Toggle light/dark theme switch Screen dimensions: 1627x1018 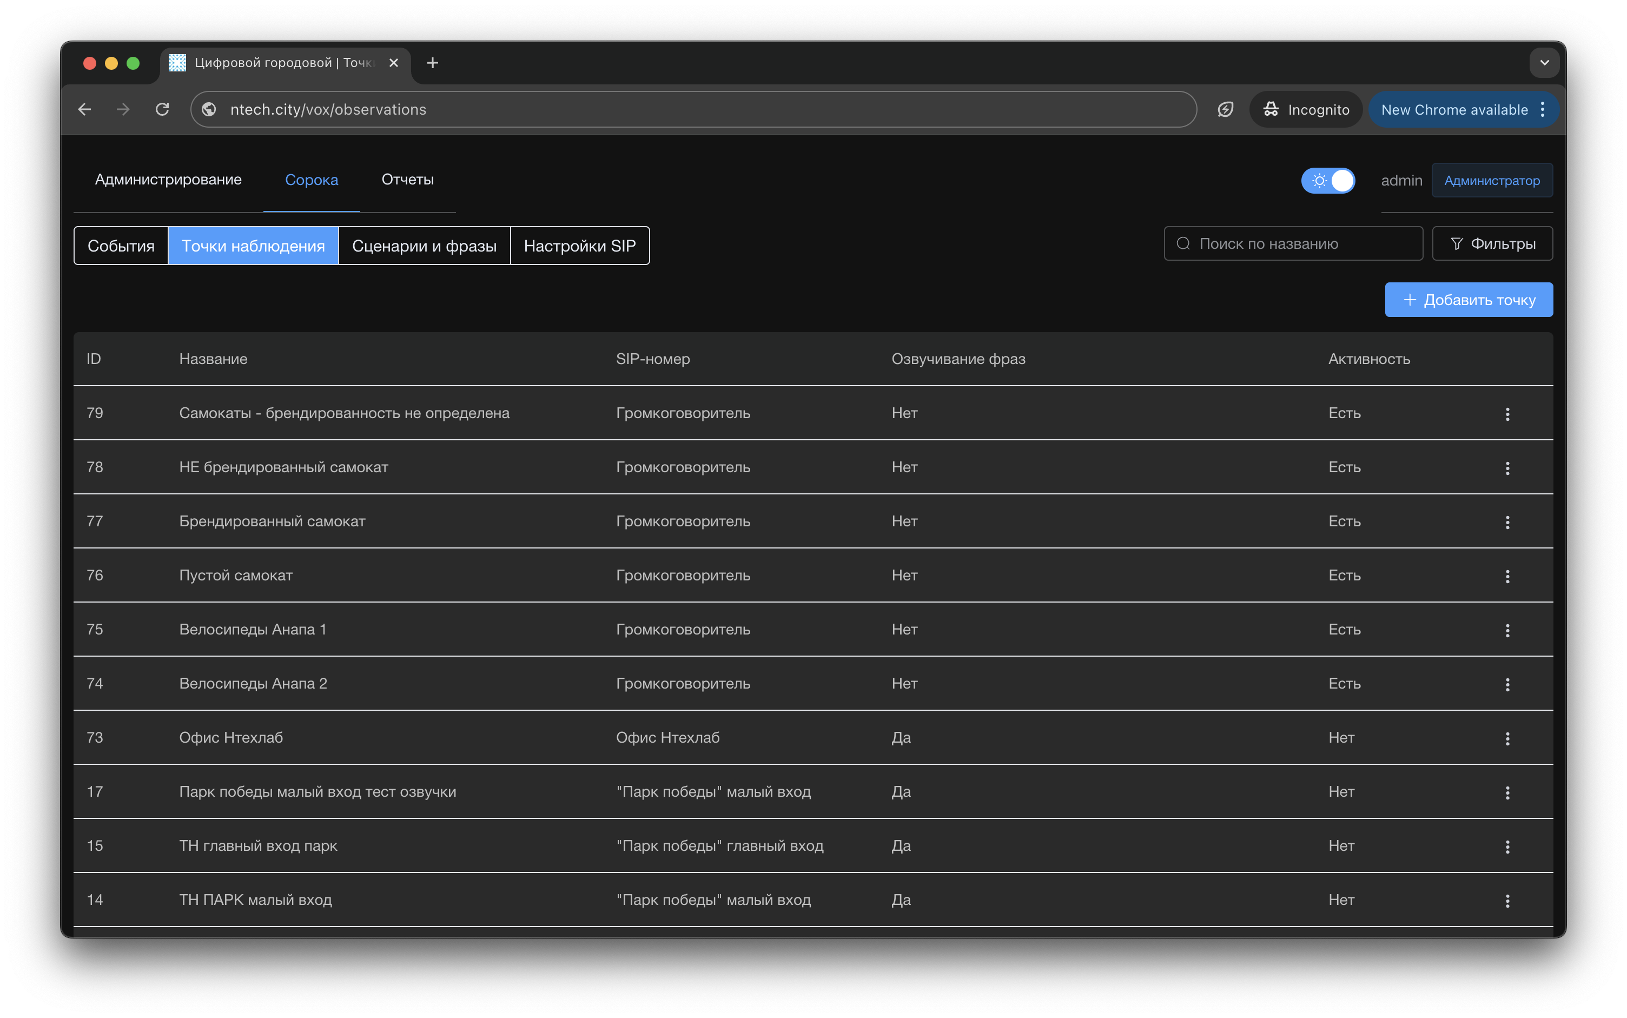click(1327, 181)
